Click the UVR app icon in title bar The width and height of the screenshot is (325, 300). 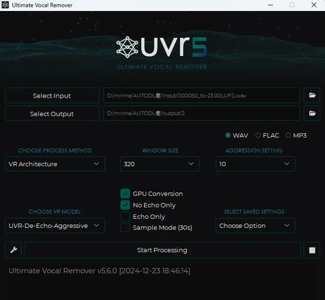(x=5, y=5)
